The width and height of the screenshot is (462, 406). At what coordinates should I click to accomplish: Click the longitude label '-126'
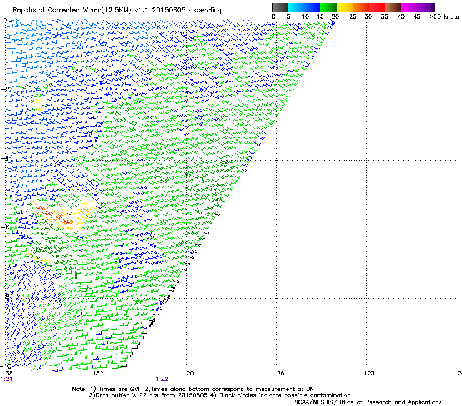coord(277,374)
